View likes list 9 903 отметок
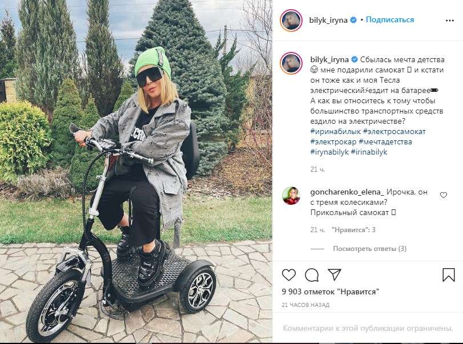This screenshot has width=463, height=344. [x=330, y=292]
